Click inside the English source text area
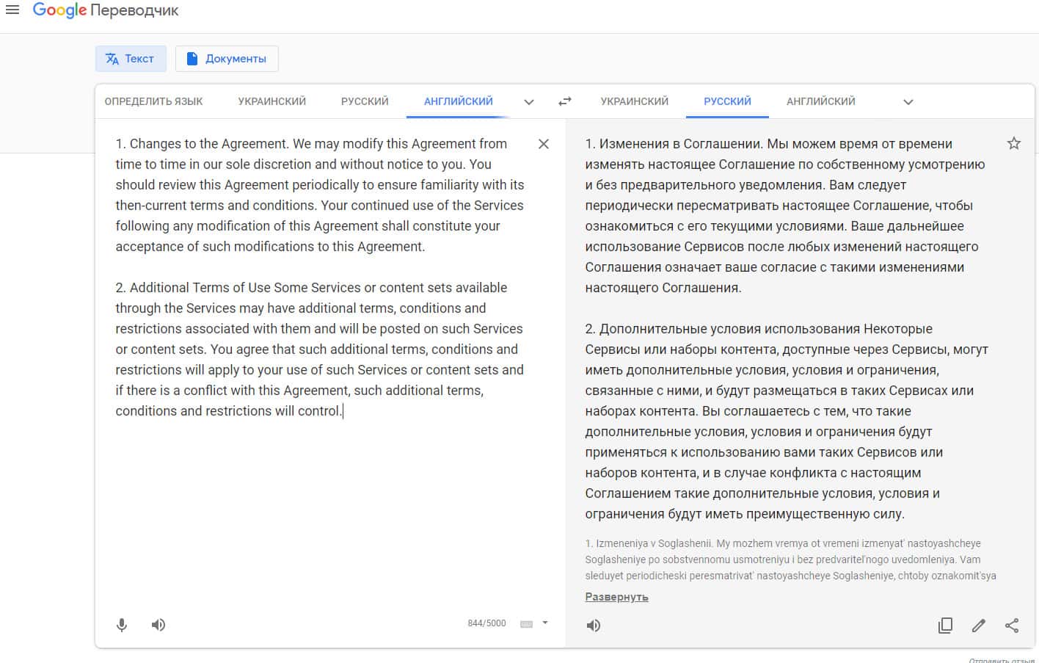This screenshot has width=1039, height=663. coord(323,499)
